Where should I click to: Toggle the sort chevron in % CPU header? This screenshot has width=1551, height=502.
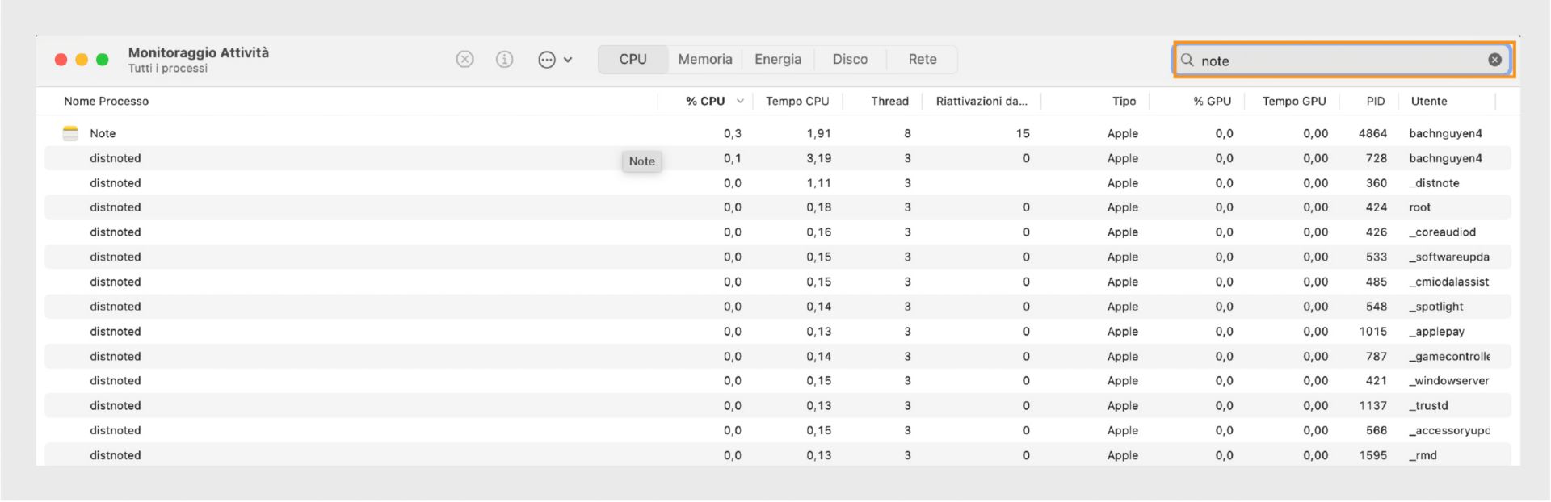[740, 101]
